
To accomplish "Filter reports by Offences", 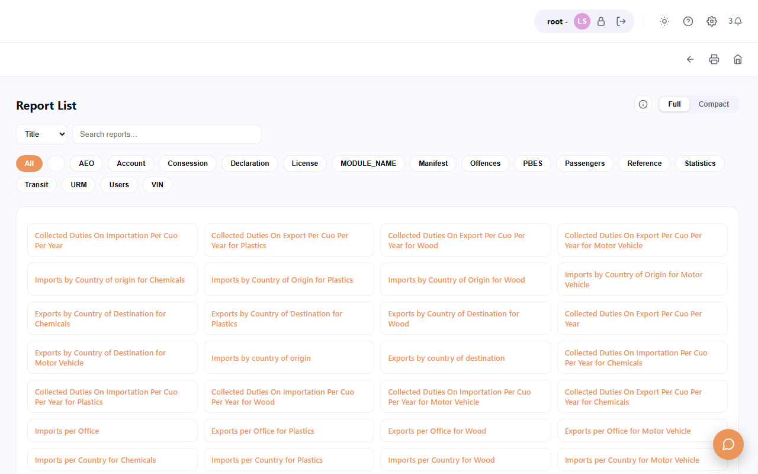I will (x=485, y=164).
